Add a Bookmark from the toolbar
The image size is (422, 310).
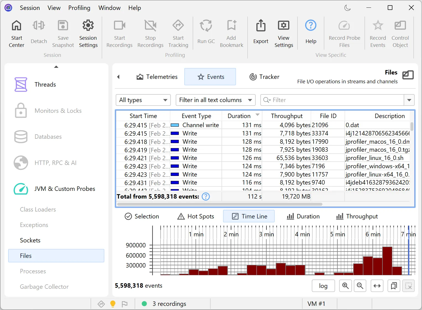[x=231, y=33]
